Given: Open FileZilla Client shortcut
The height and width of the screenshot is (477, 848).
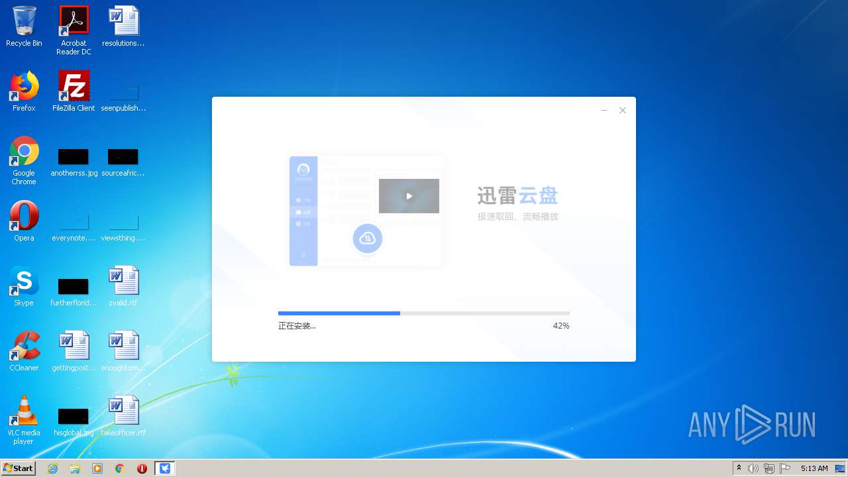Looking at the screenshot, I should click(x=74, y=91).
